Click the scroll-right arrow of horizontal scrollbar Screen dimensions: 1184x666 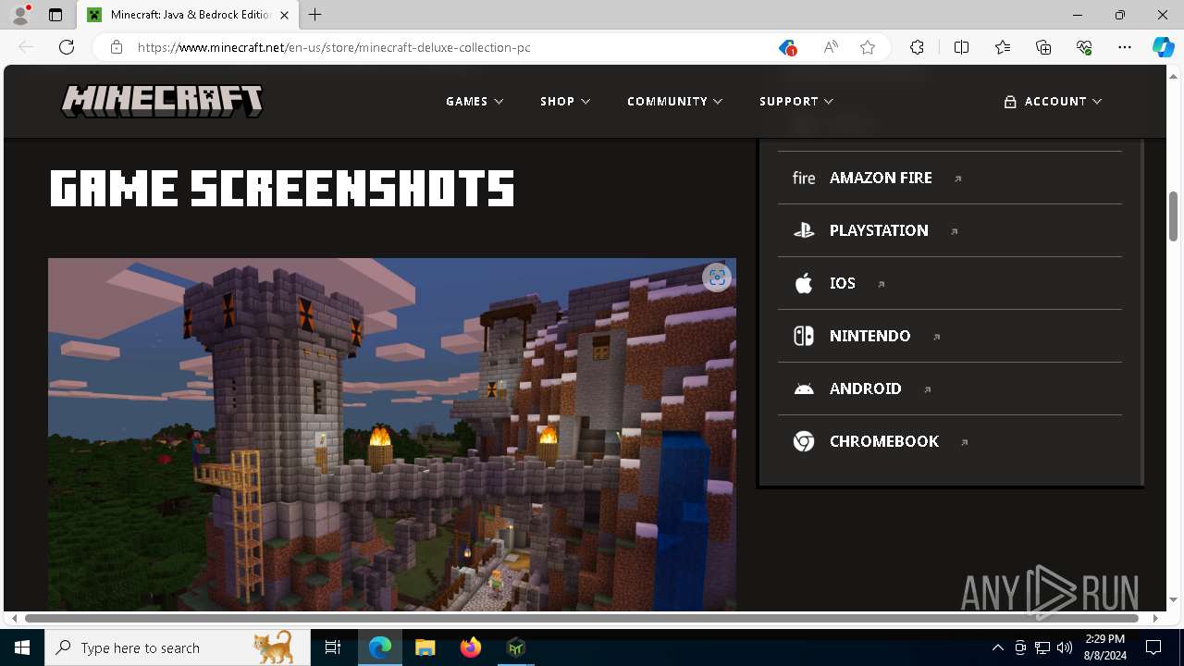pos(1155,618)
